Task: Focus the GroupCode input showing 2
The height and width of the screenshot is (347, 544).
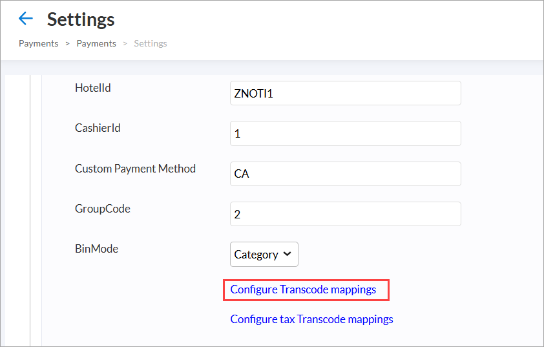Action: 345,214
